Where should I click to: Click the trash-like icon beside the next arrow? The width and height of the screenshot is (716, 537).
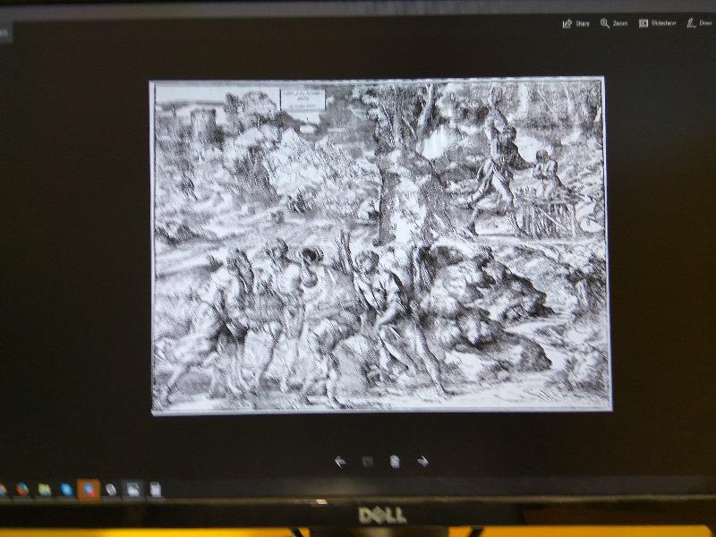395,462
